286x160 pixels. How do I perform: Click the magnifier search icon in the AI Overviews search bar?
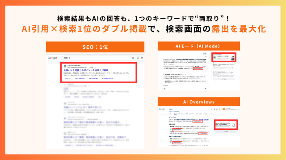(219, 109)
